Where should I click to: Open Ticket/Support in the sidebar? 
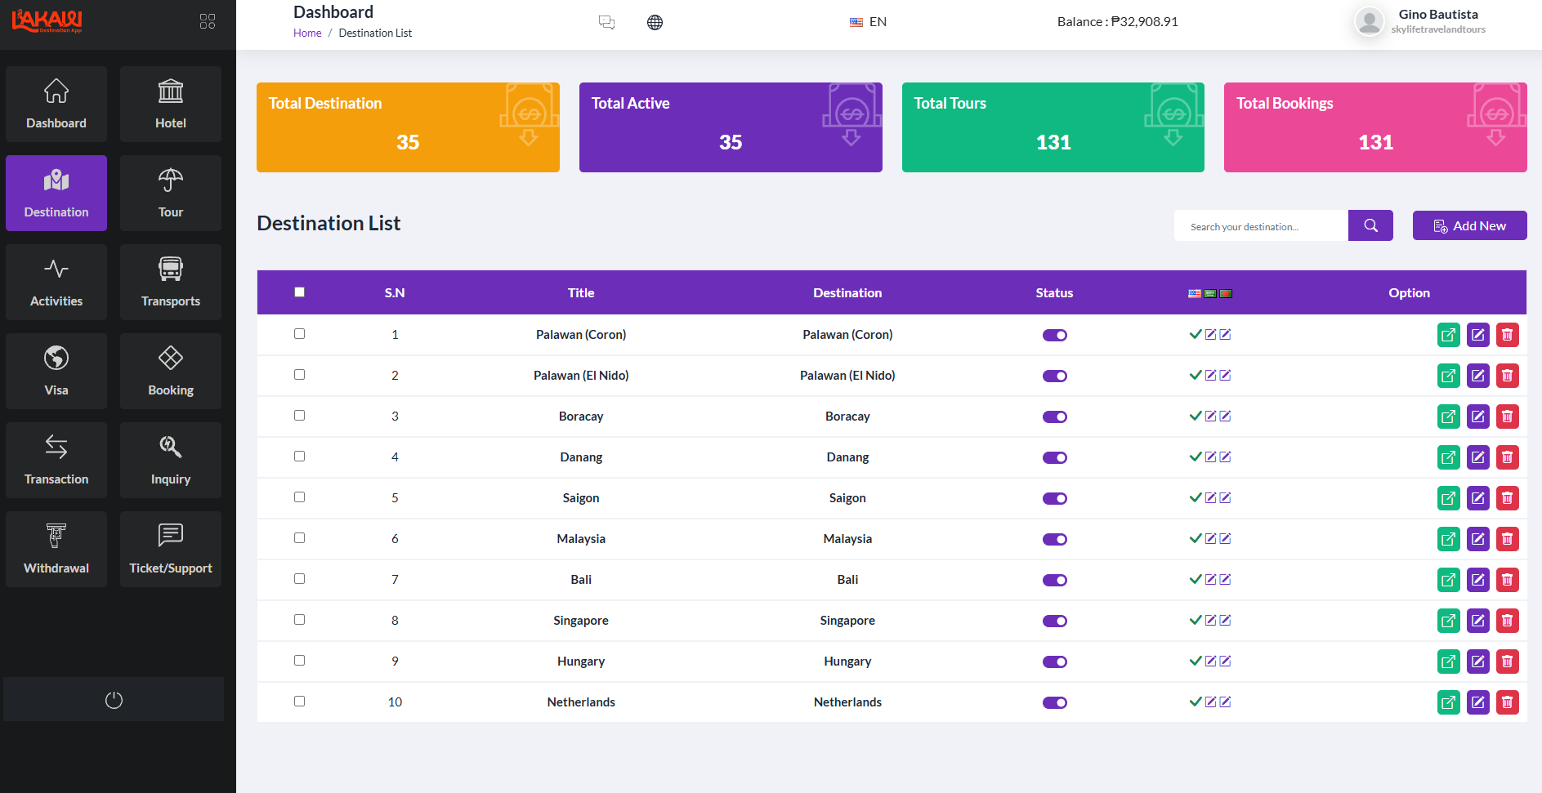171,550
